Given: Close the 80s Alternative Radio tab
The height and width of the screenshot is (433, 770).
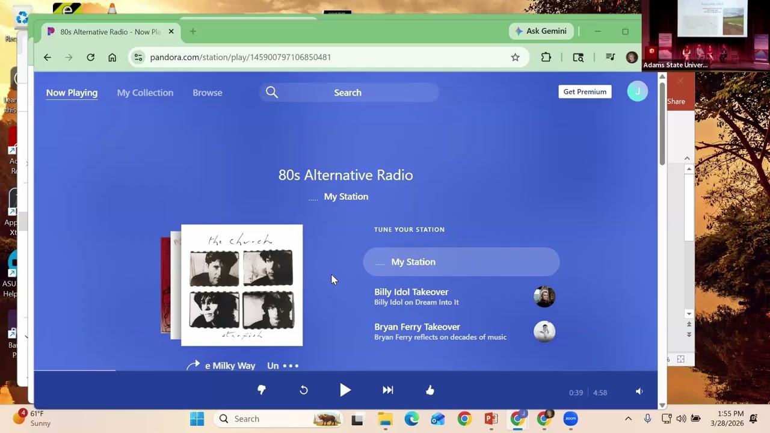Looking at the screenshot, I should pyautogui.click(x=171, y=32).
